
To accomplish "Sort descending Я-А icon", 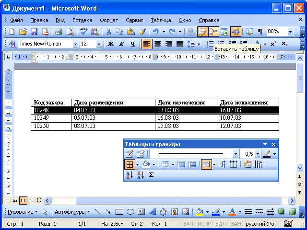I will click(141, 175).
